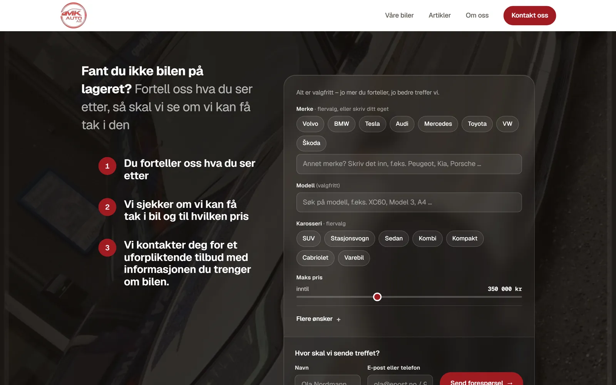Click the Maks pris slider handle
The height and width of the screenshot is (385, 616).
[x=377, y=297]
